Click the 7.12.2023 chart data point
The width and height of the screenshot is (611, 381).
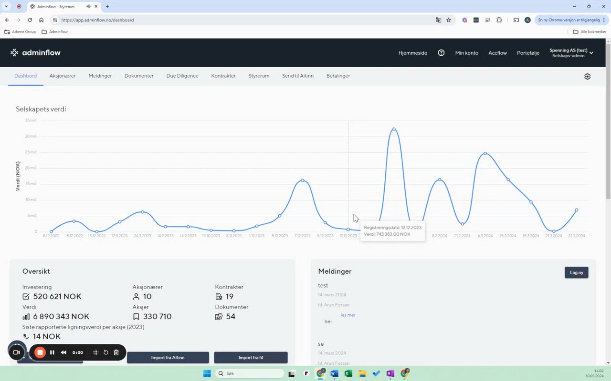(x=303, y=180)
